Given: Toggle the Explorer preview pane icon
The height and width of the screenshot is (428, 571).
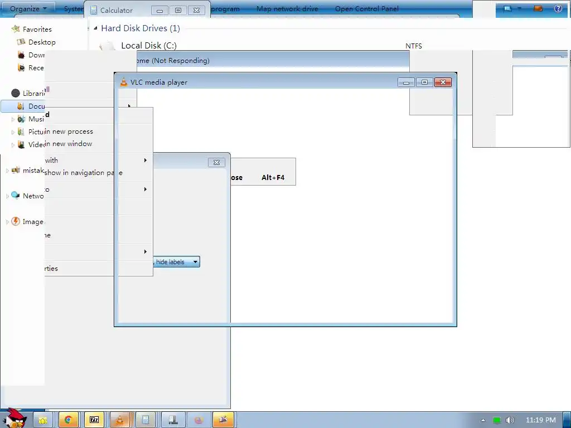Looking at the screenshot, I should [538, 8].
